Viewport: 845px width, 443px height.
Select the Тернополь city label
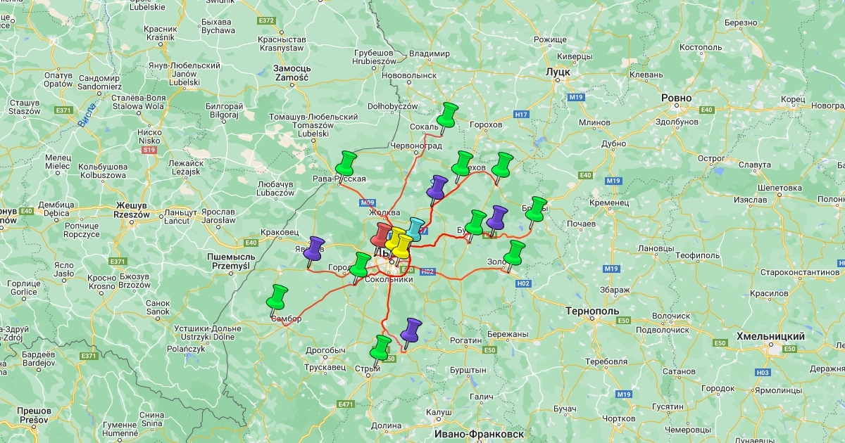tap(592, 310)
